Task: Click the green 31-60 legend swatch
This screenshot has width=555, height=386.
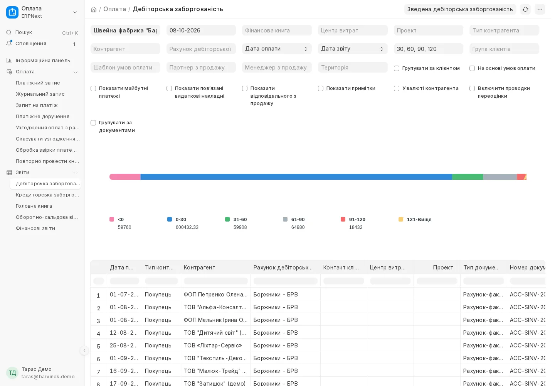Action: pos(227,219)
